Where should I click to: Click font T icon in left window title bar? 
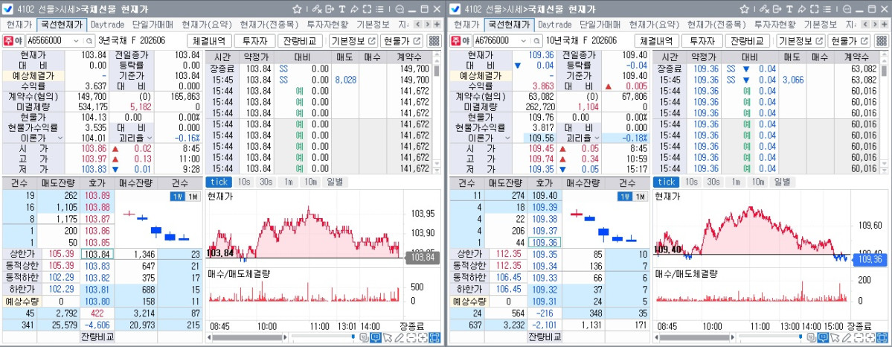coord(342,9)
